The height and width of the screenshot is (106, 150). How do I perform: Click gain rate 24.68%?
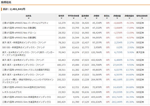pos(130,87)
